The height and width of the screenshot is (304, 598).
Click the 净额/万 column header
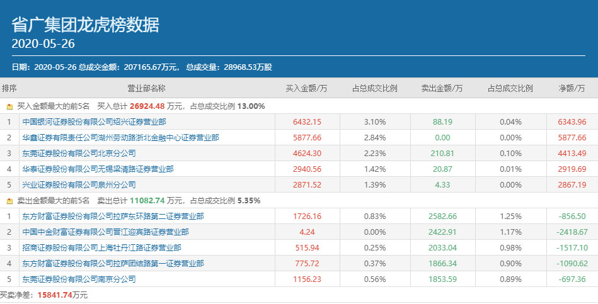572,88
